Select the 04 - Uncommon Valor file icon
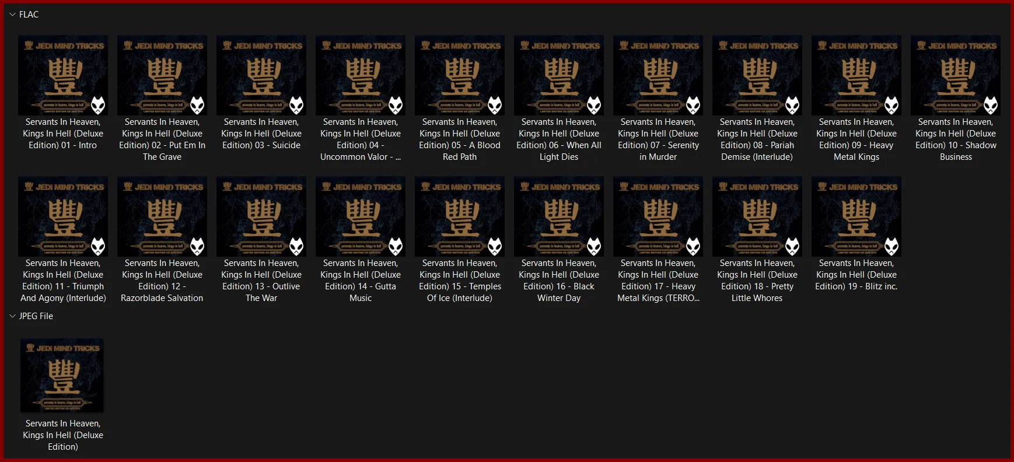 tap(361, 75)
